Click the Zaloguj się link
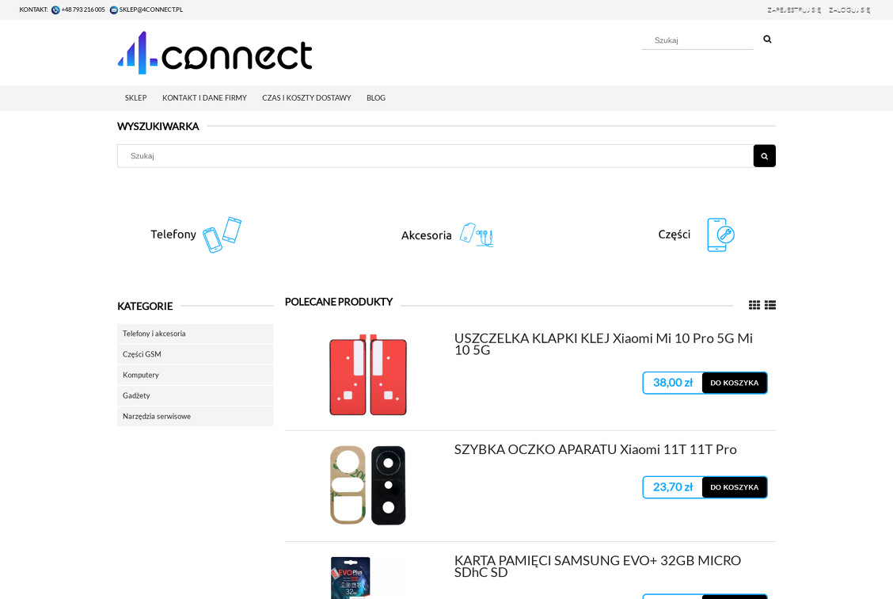 [849, 10]
